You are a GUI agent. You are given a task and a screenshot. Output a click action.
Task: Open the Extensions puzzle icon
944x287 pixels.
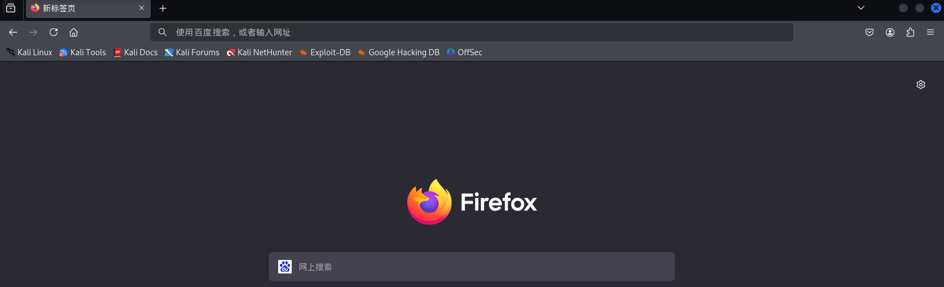point(910,32)
